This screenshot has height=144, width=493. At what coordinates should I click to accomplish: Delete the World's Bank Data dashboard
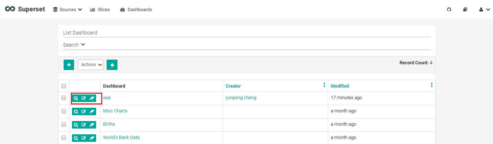coord(92,138)
